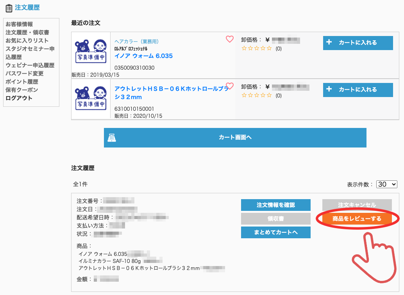
Task: Click ログアウト in the sidebar
Action: tap(19, 98)
